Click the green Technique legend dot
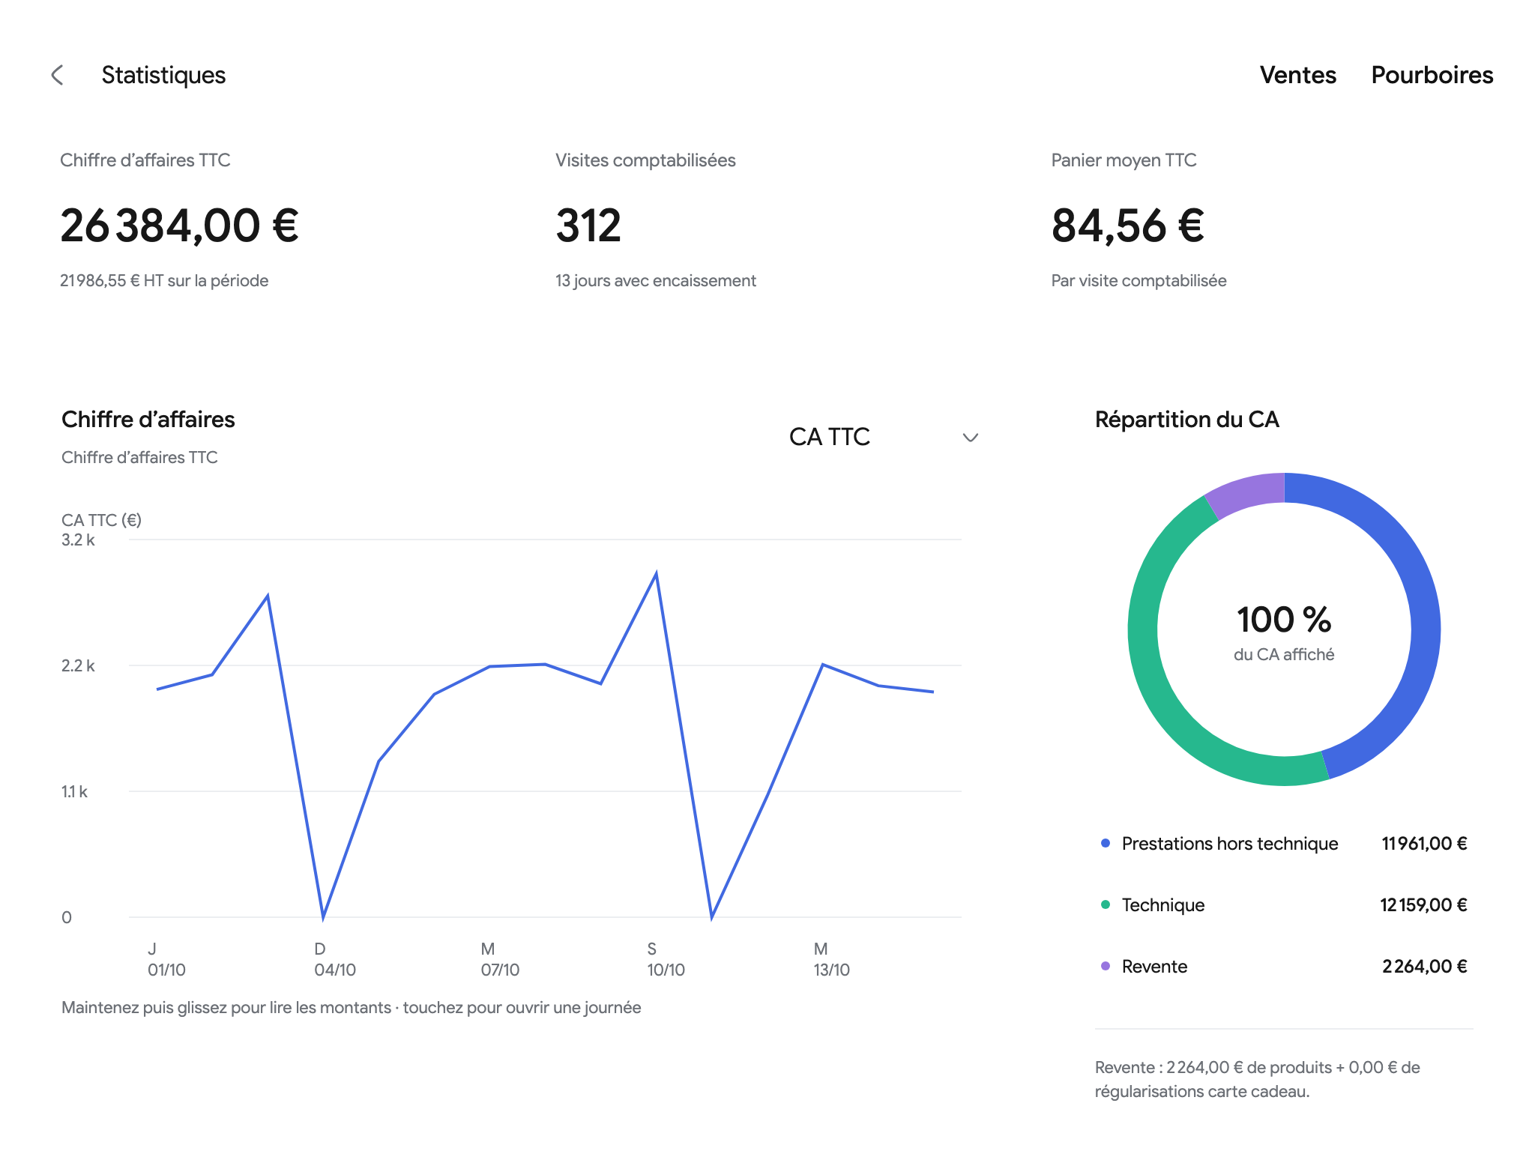This screenshot has width=1535, height=1151. coord(1105,904)
